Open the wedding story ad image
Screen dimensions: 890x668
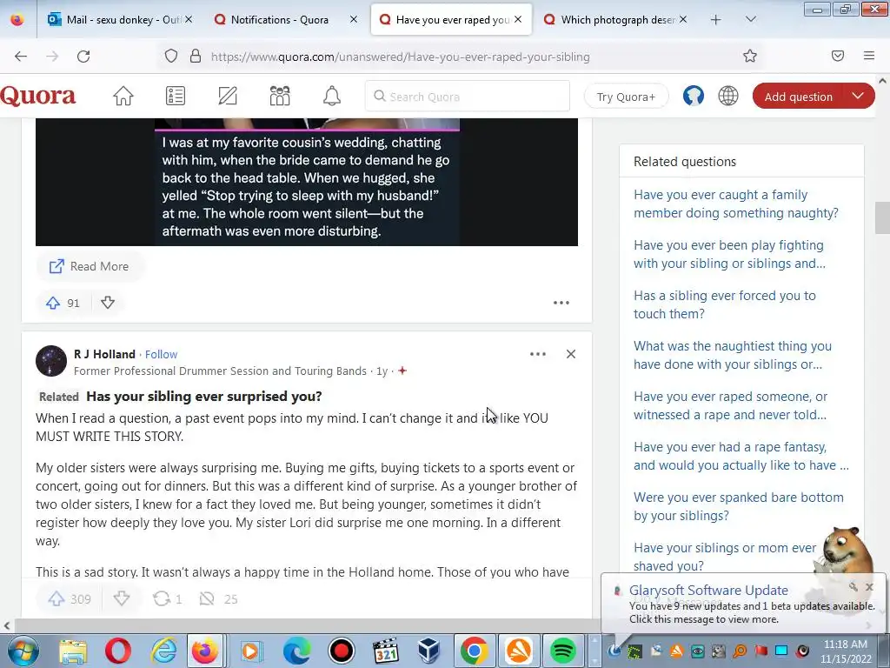(307, 182)
